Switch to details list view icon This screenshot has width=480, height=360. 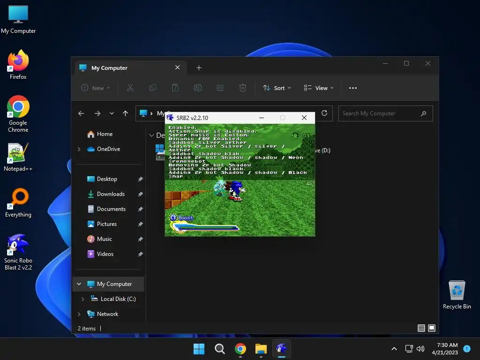[421, 328]
